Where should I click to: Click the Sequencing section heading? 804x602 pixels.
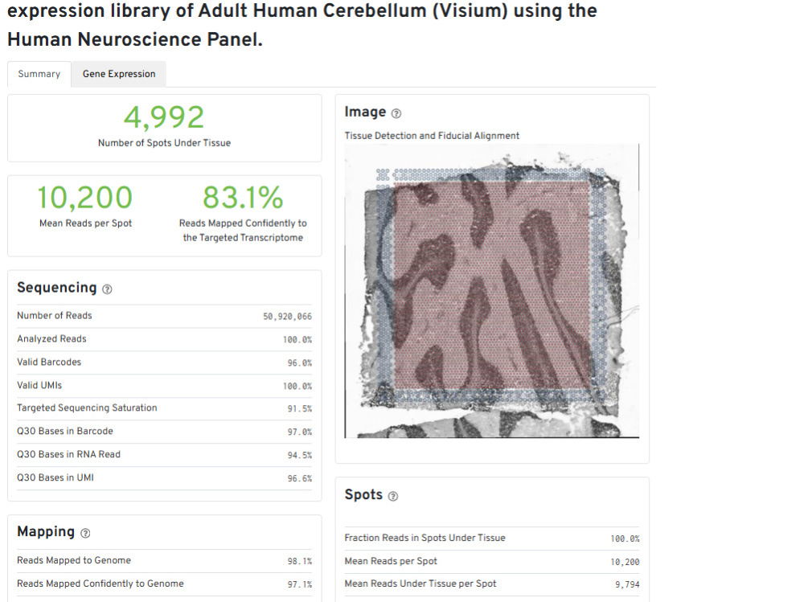click(57, 288)
